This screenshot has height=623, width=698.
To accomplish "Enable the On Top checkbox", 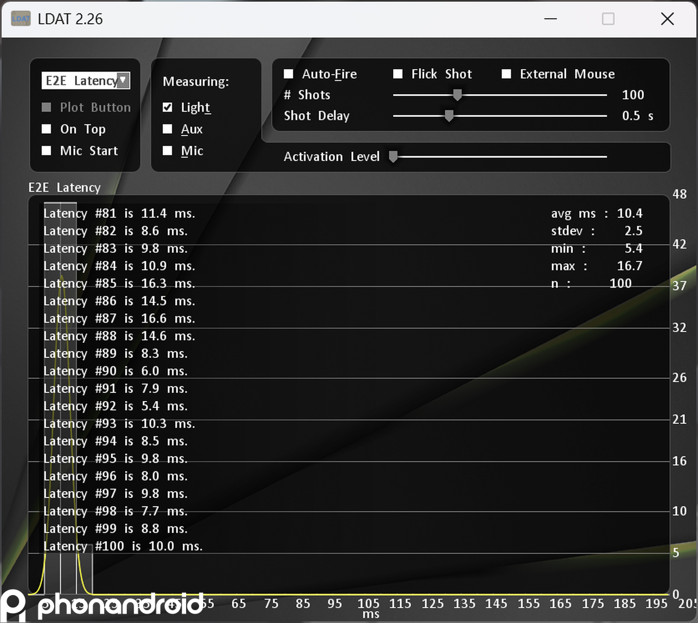I will [x=47, y=129].
